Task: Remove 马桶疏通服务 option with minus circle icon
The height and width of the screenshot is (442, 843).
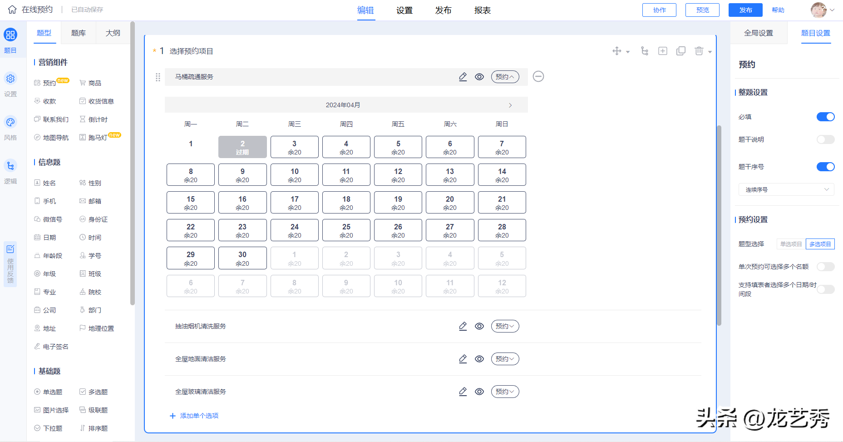Action: coord(538,76)
